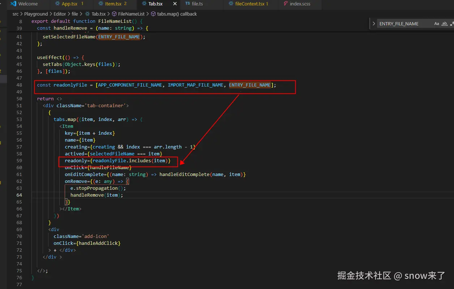Click the 'add-icon' className string

tap(95, 236)
